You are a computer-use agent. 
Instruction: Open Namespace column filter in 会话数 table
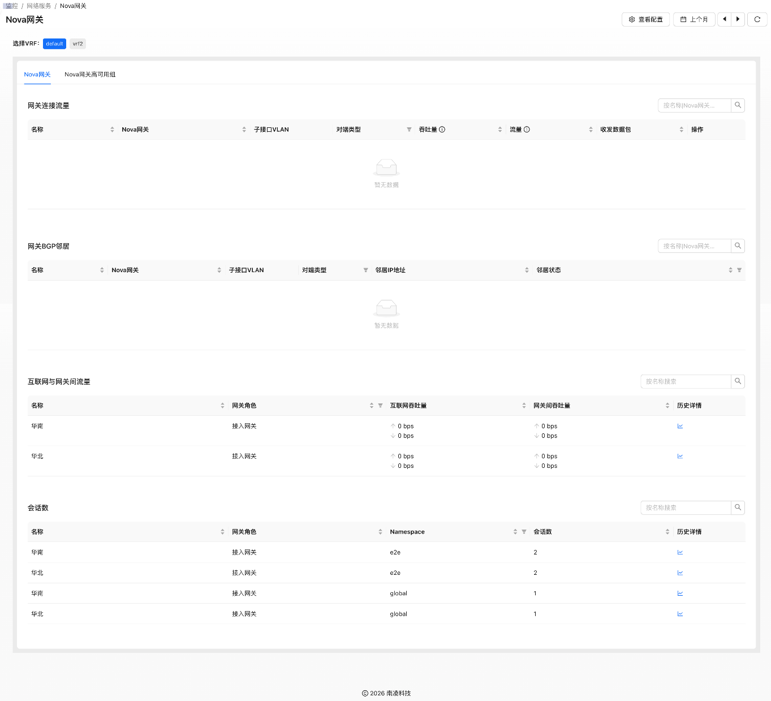[524, 532]
